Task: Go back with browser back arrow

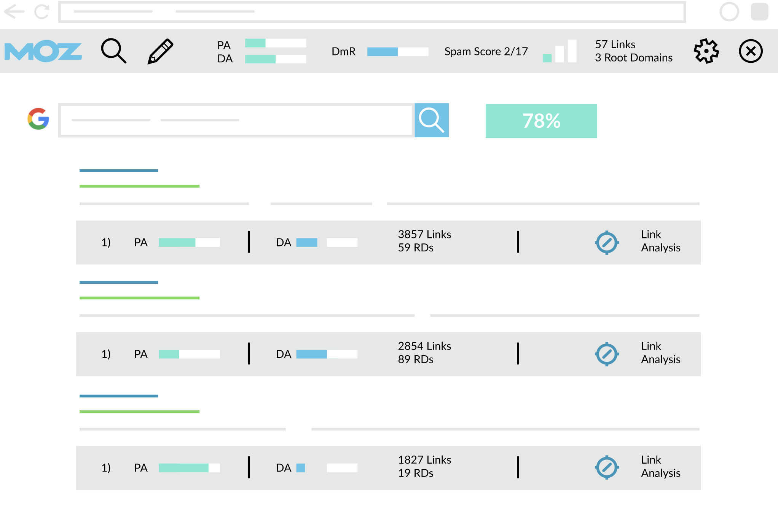Action: [14, 11]
